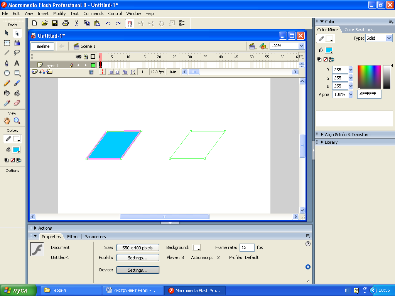Click the Cut scissors toolbar icon
The height and width of the screenshot is (296, 395).
pyautogui.click(x=76, y=24)
